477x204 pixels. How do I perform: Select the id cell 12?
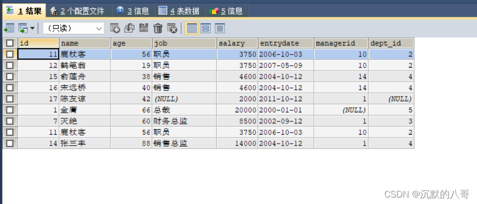(38, 65)
